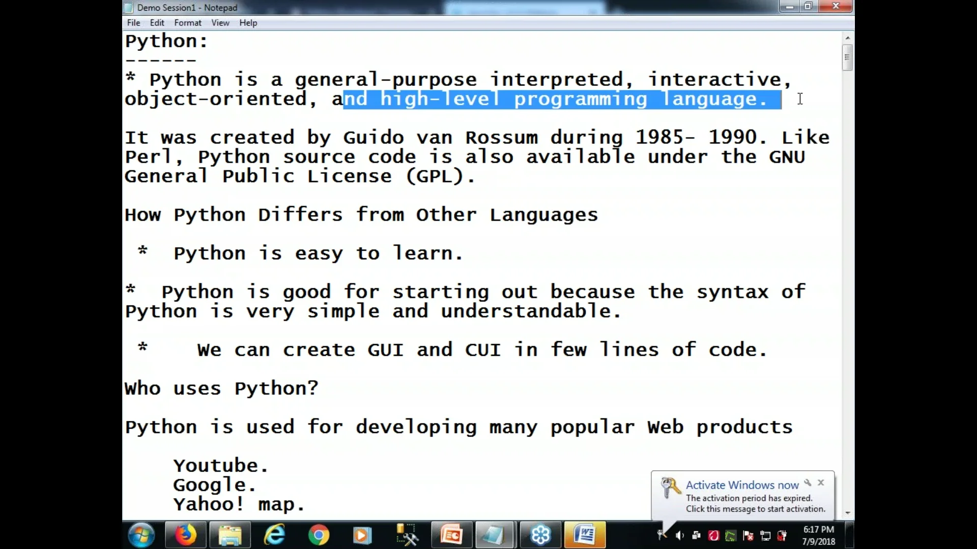Image resolution: width=977 pixels, height=549 pixels.
Task: Launch Firefox from the taskbar
Action: (186, 535)
